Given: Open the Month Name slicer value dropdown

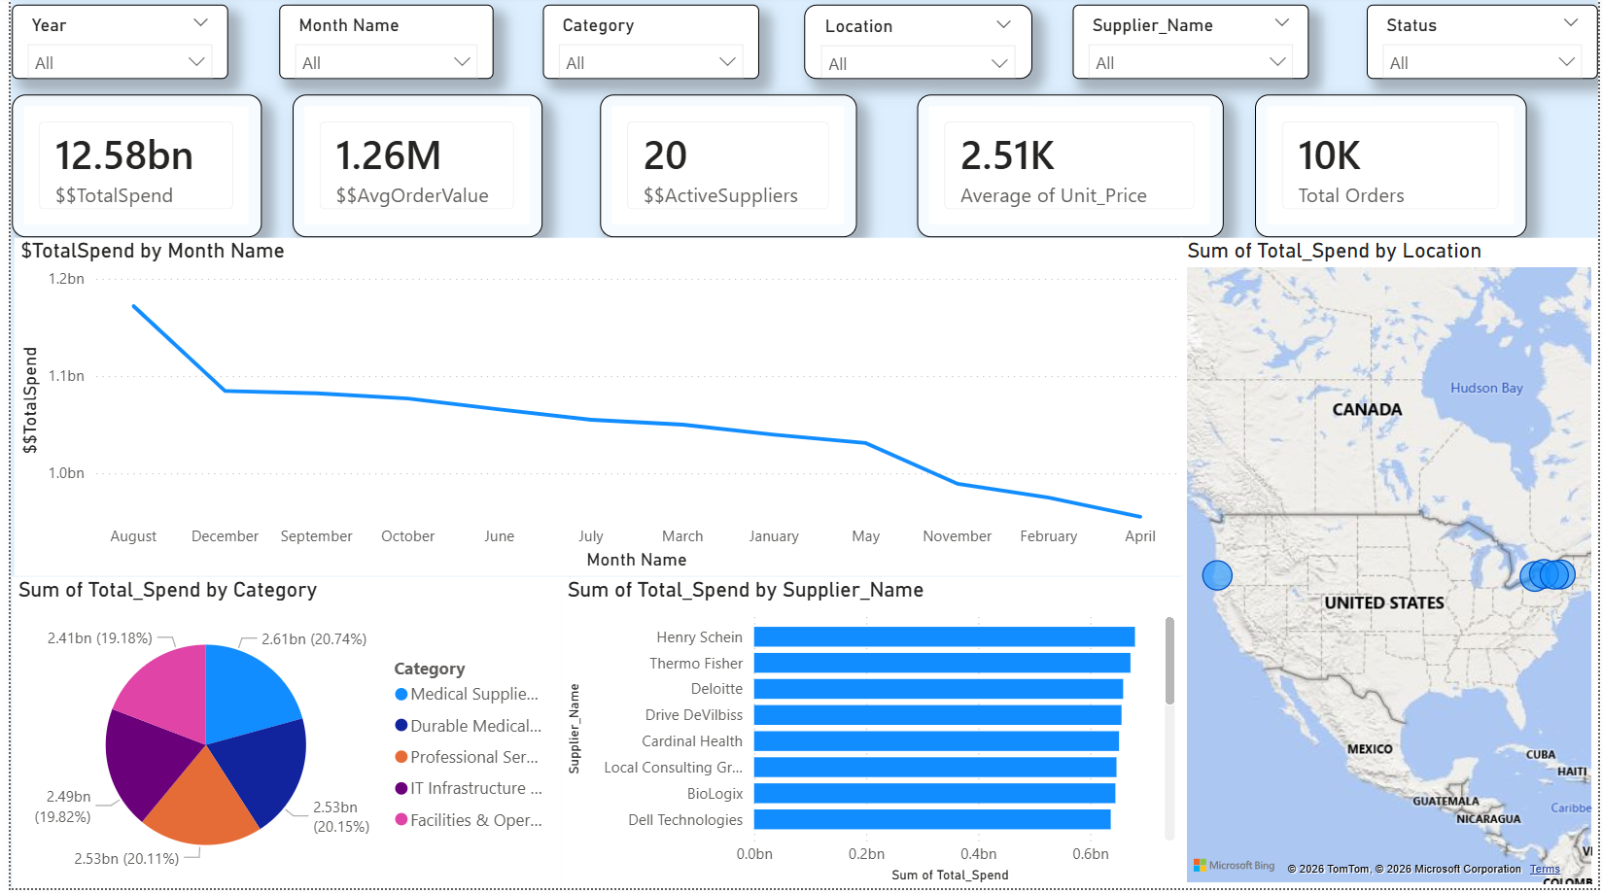Looking at the screenshot, I should [x=386, y=62].
